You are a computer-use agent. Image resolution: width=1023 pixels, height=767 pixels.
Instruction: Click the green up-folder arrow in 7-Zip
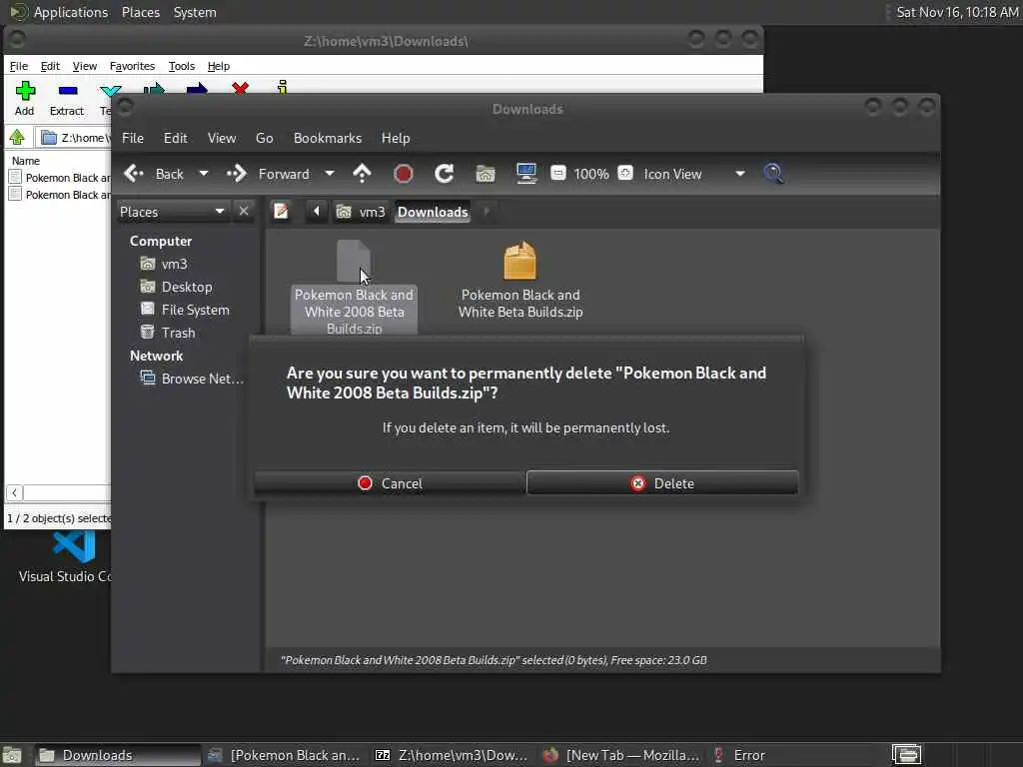pyautogui.click(x=17, y=137)
